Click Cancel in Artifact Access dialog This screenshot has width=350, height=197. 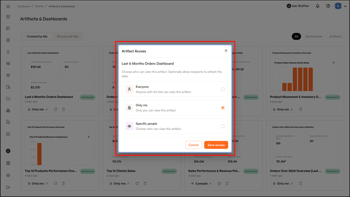click(193, 145)
